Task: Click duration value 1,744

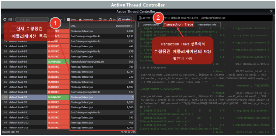Action: (x=130, y=72)
